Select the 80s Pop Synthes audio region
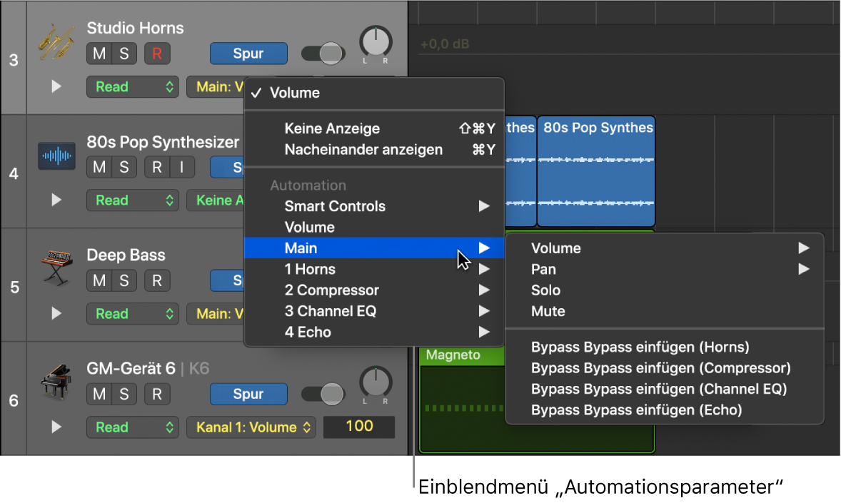 tap(596, 171)
